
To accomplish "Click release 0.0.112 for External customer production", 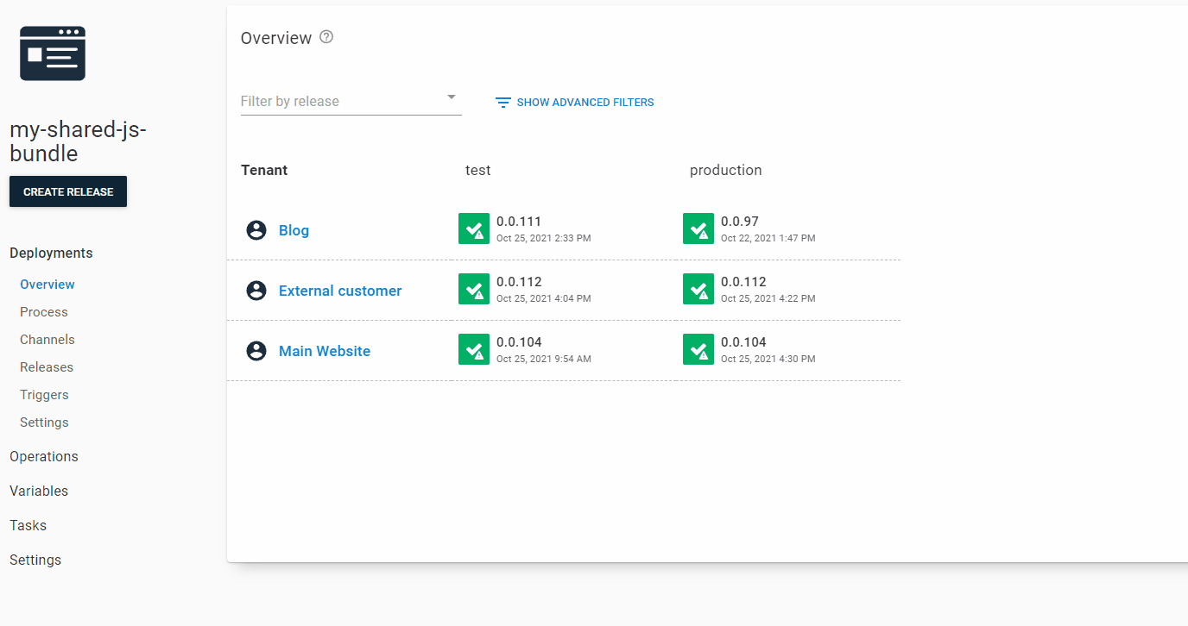I will [743, 282].
